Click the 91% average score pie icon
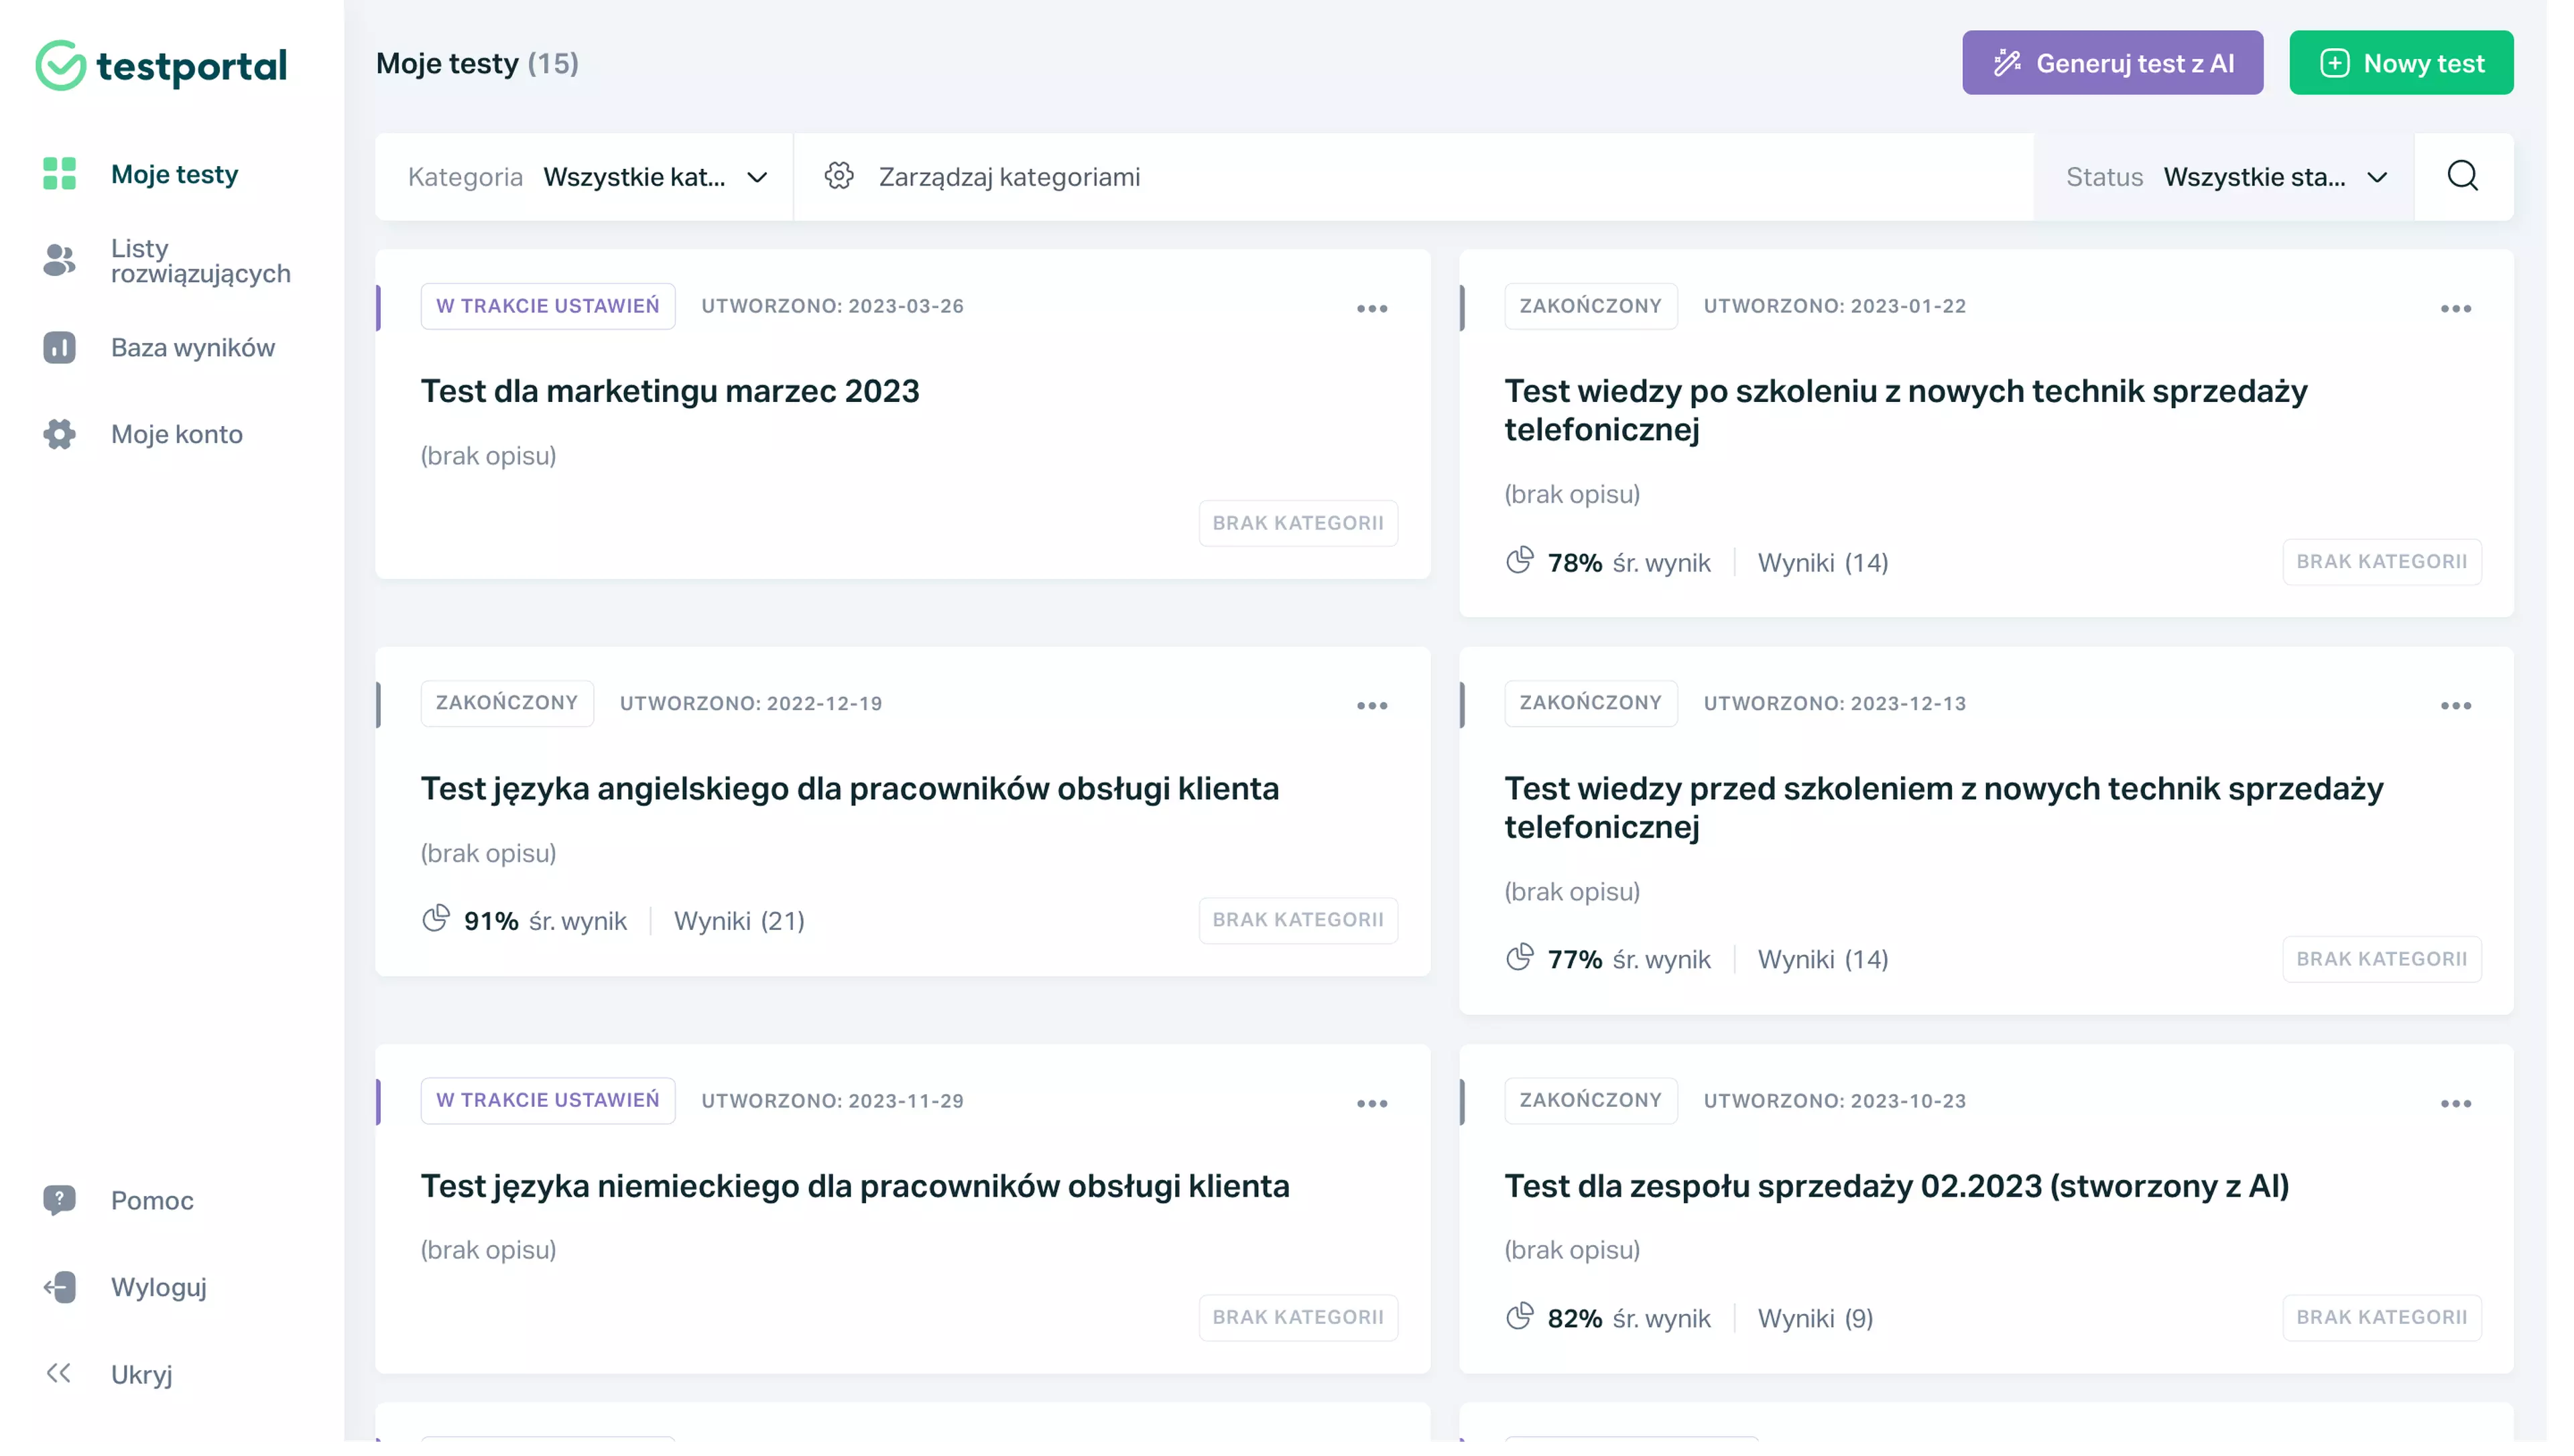This screenshot has height=1456, width=2574. point(436,919)
